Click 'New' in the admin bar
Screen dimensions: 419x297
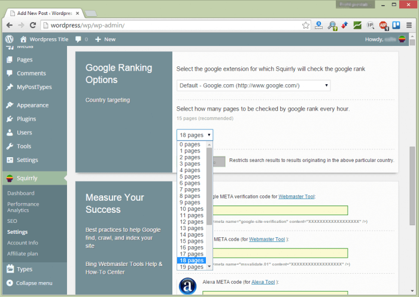pos(105,39)
